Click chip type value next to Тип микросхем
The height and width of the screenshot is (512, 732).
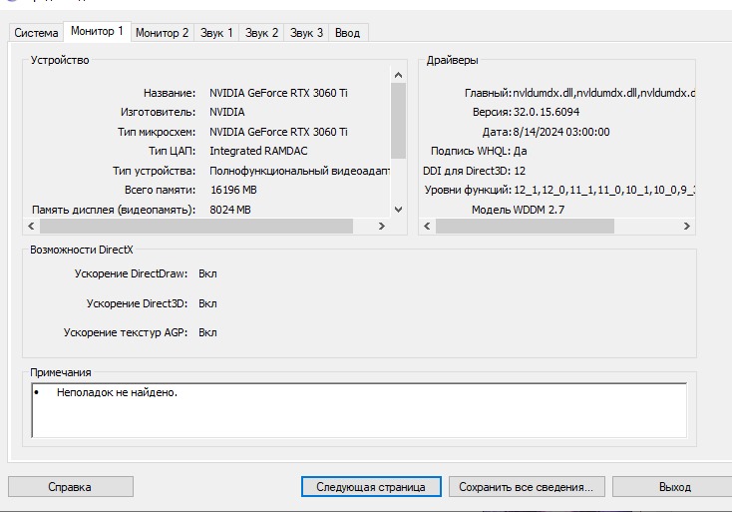(278, 132)
